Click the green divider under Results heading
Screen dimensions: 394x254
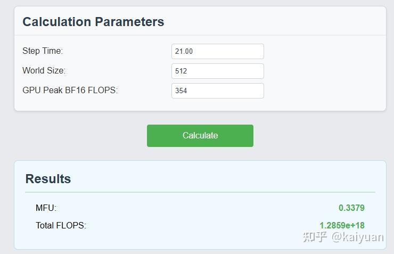(x=200, y=192)
